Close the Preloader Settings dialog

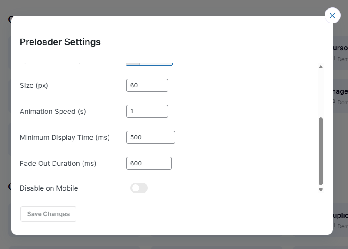[332, 16]
